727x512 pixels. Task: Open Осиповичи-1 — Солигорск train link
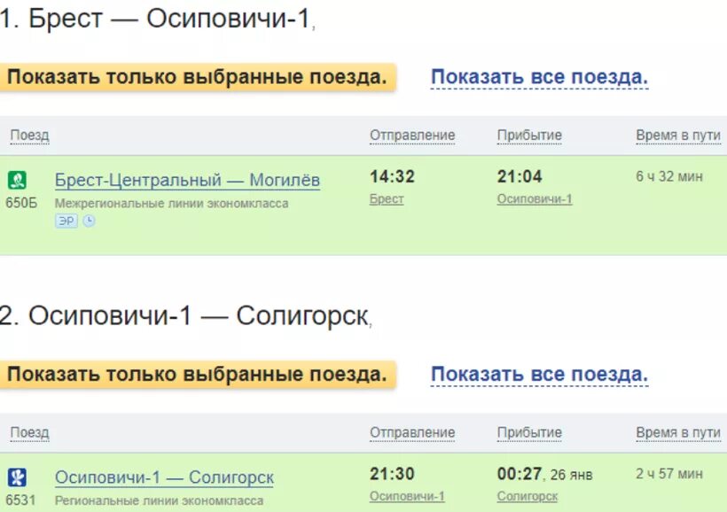[164, 477]
